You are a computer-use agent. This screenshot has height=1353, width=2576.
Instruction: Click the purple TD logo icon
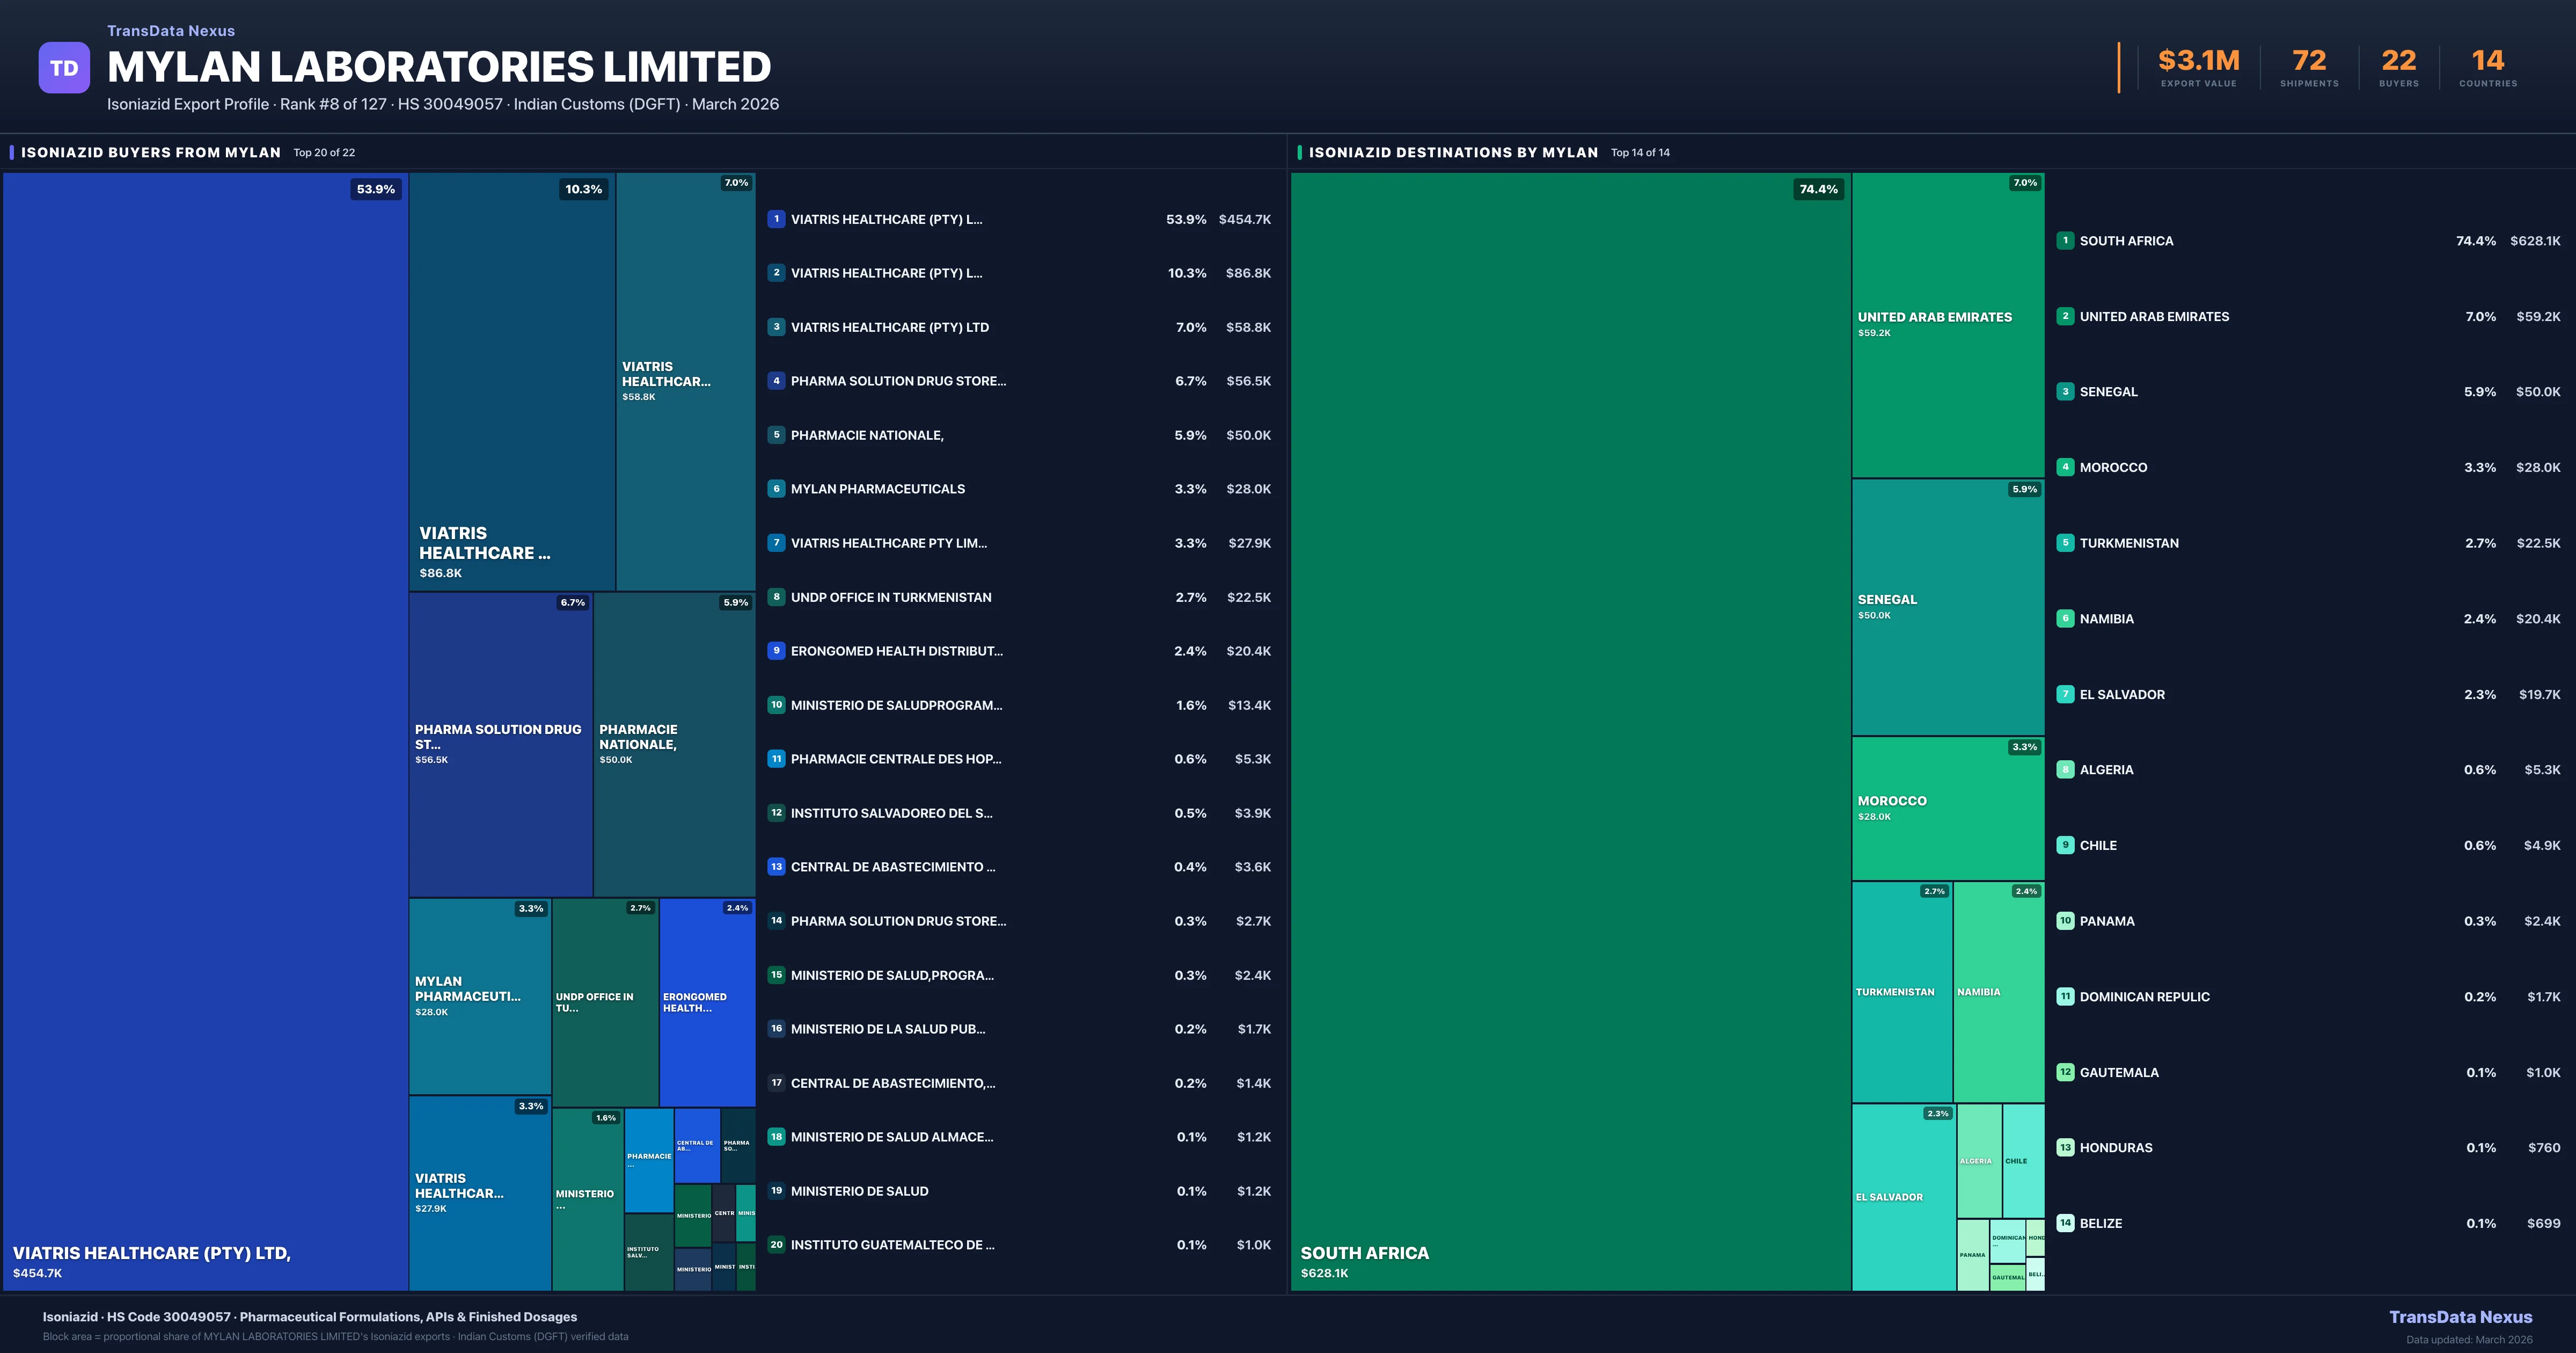pos(64,68)
